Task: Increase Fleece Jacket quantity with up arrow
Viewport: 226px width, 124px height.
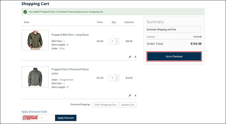Action: (118, 76)
